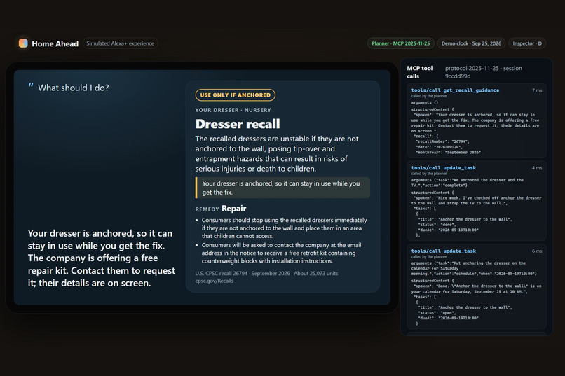Click the cpsc.gov/Recalls link
The height and width of the screenshot is (376, 565).
215,281
